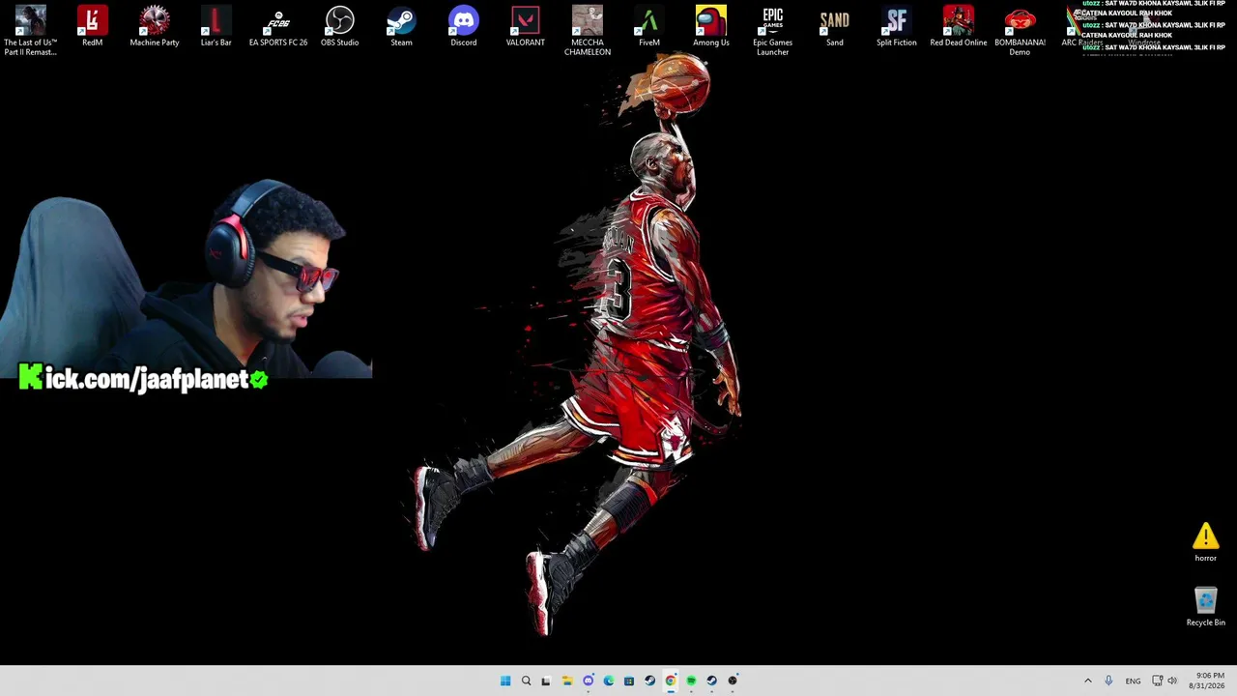Open Task View on the taskbar
Image resolution: width=1237 pixels, height=696 pixels.
546,681
